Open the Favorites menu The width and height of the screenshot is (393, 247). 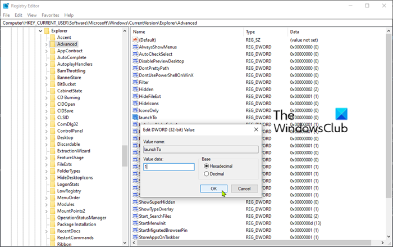tap(51, 15)
